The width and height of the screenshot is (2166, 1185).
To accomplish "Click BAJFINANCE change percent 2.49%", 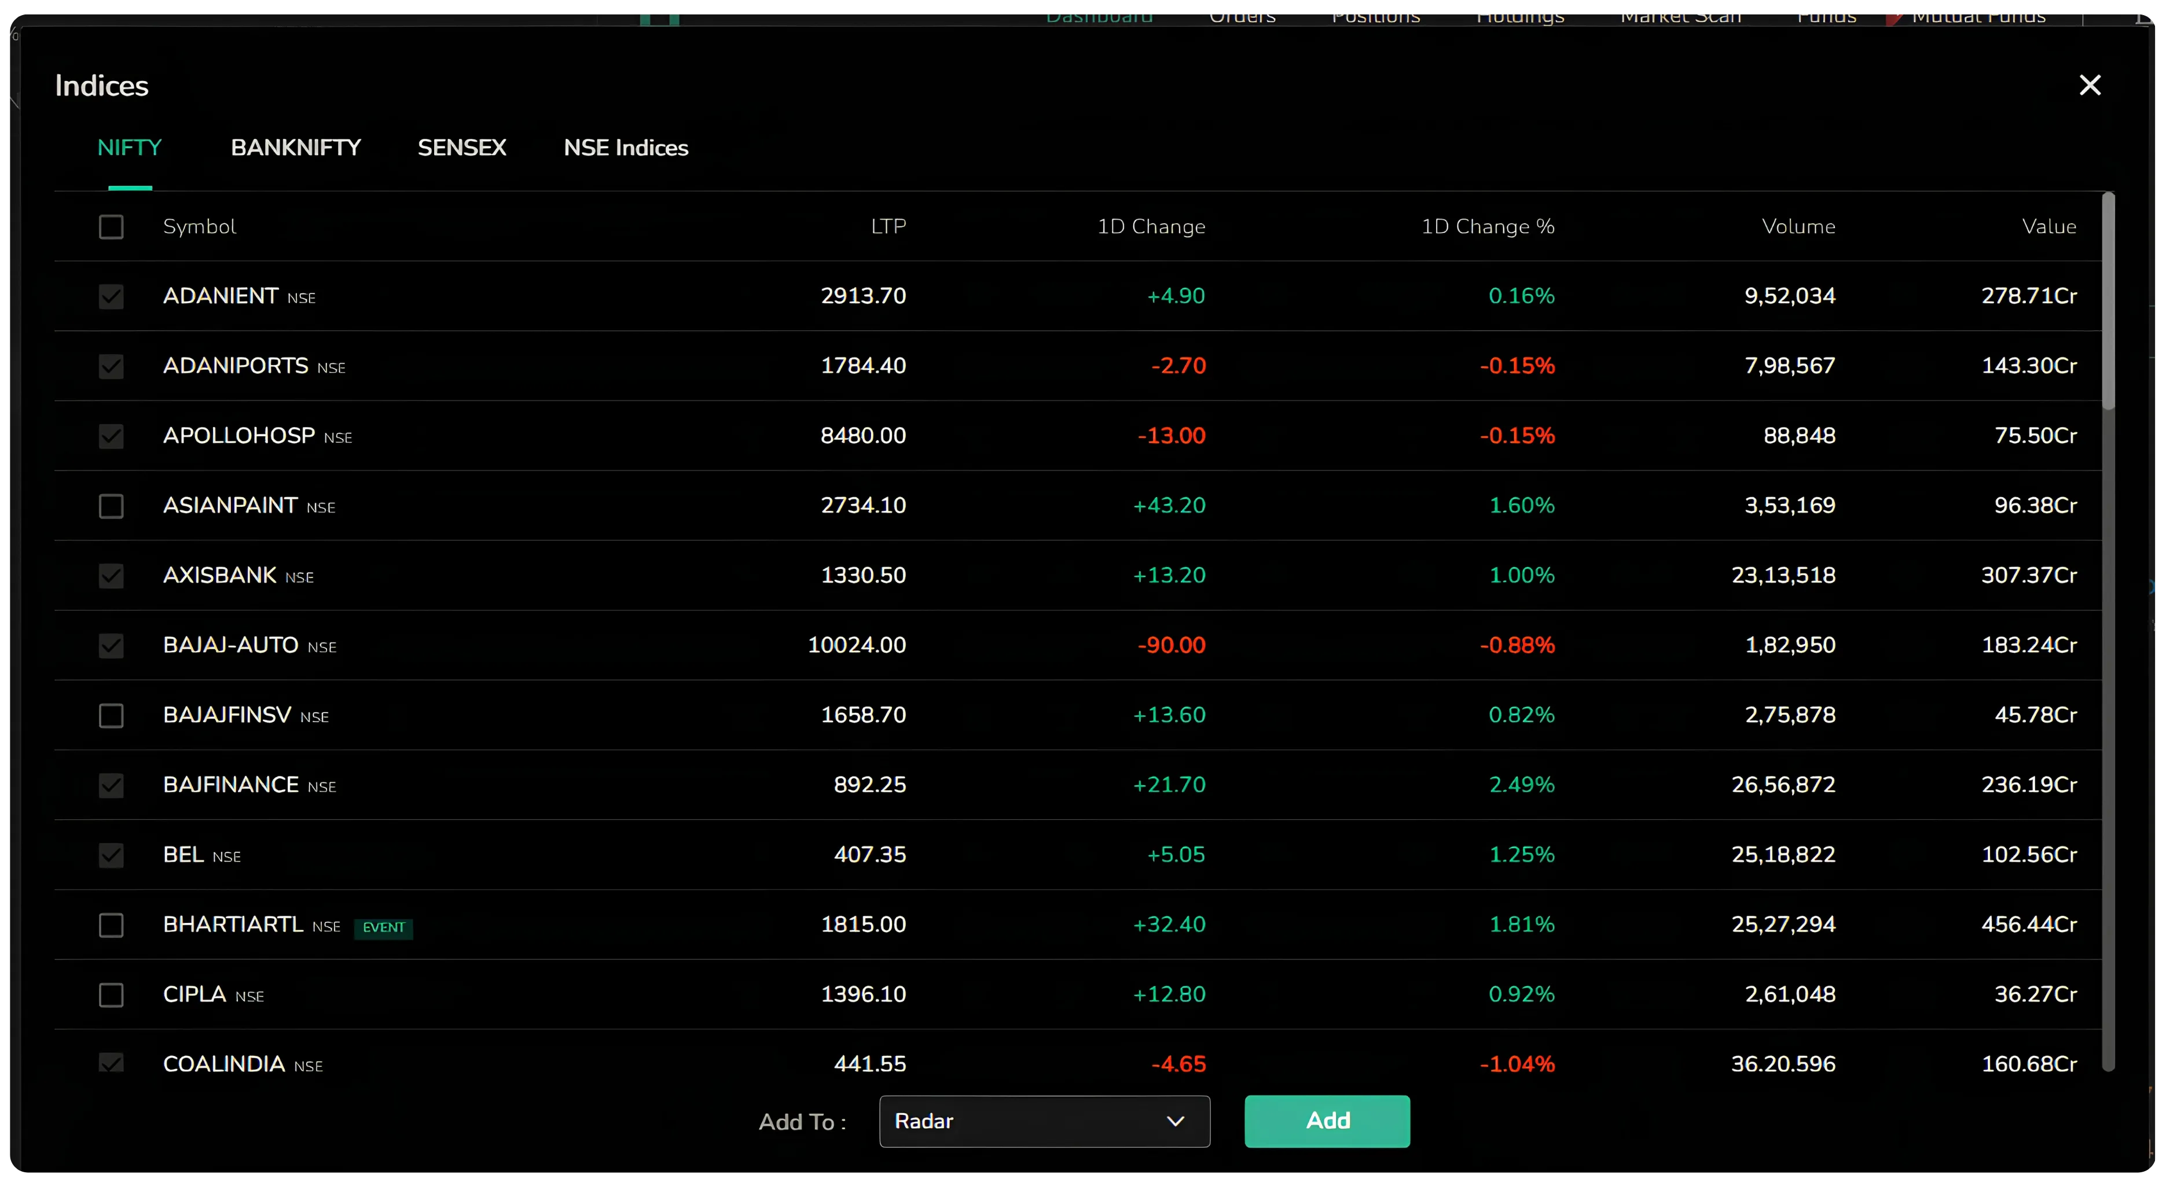I will click(x=1521, y=784).
